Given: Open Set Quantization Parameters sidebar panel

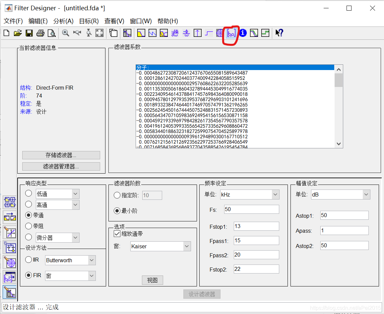Looking at the screenshot, I should (x=10, y=232).
